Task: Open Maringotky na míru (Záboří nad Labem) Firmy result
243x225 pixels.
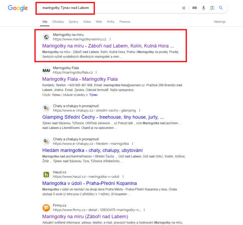Action: [85, 217]
